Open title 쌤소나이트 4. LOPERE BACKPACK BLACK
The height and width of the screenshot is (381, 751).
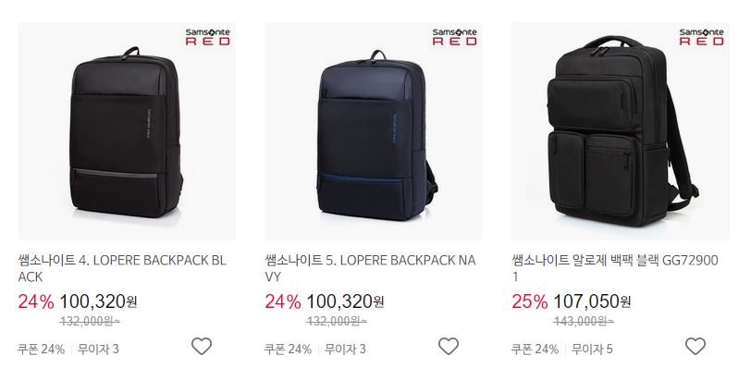122,268
